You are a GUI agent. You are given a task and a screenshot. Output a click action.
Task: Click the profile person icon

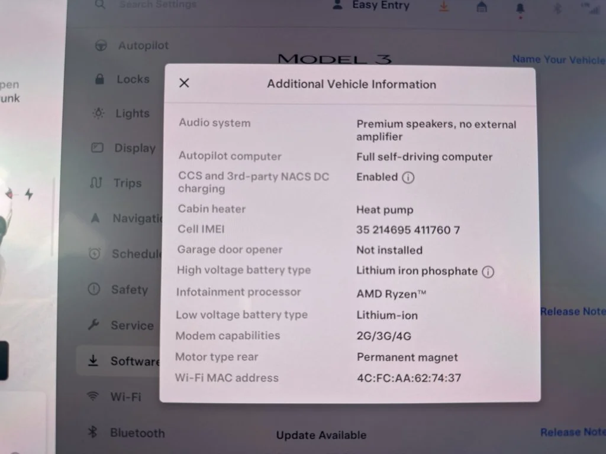point(338,5)
